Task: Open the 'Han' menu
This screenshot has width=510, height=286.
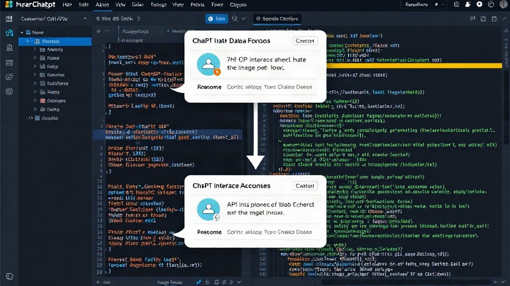Action: 67,4
